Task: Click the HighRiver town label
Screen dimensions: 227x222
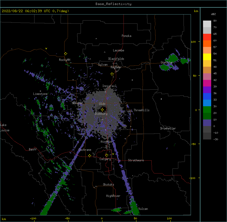Action: coord(113,196)
